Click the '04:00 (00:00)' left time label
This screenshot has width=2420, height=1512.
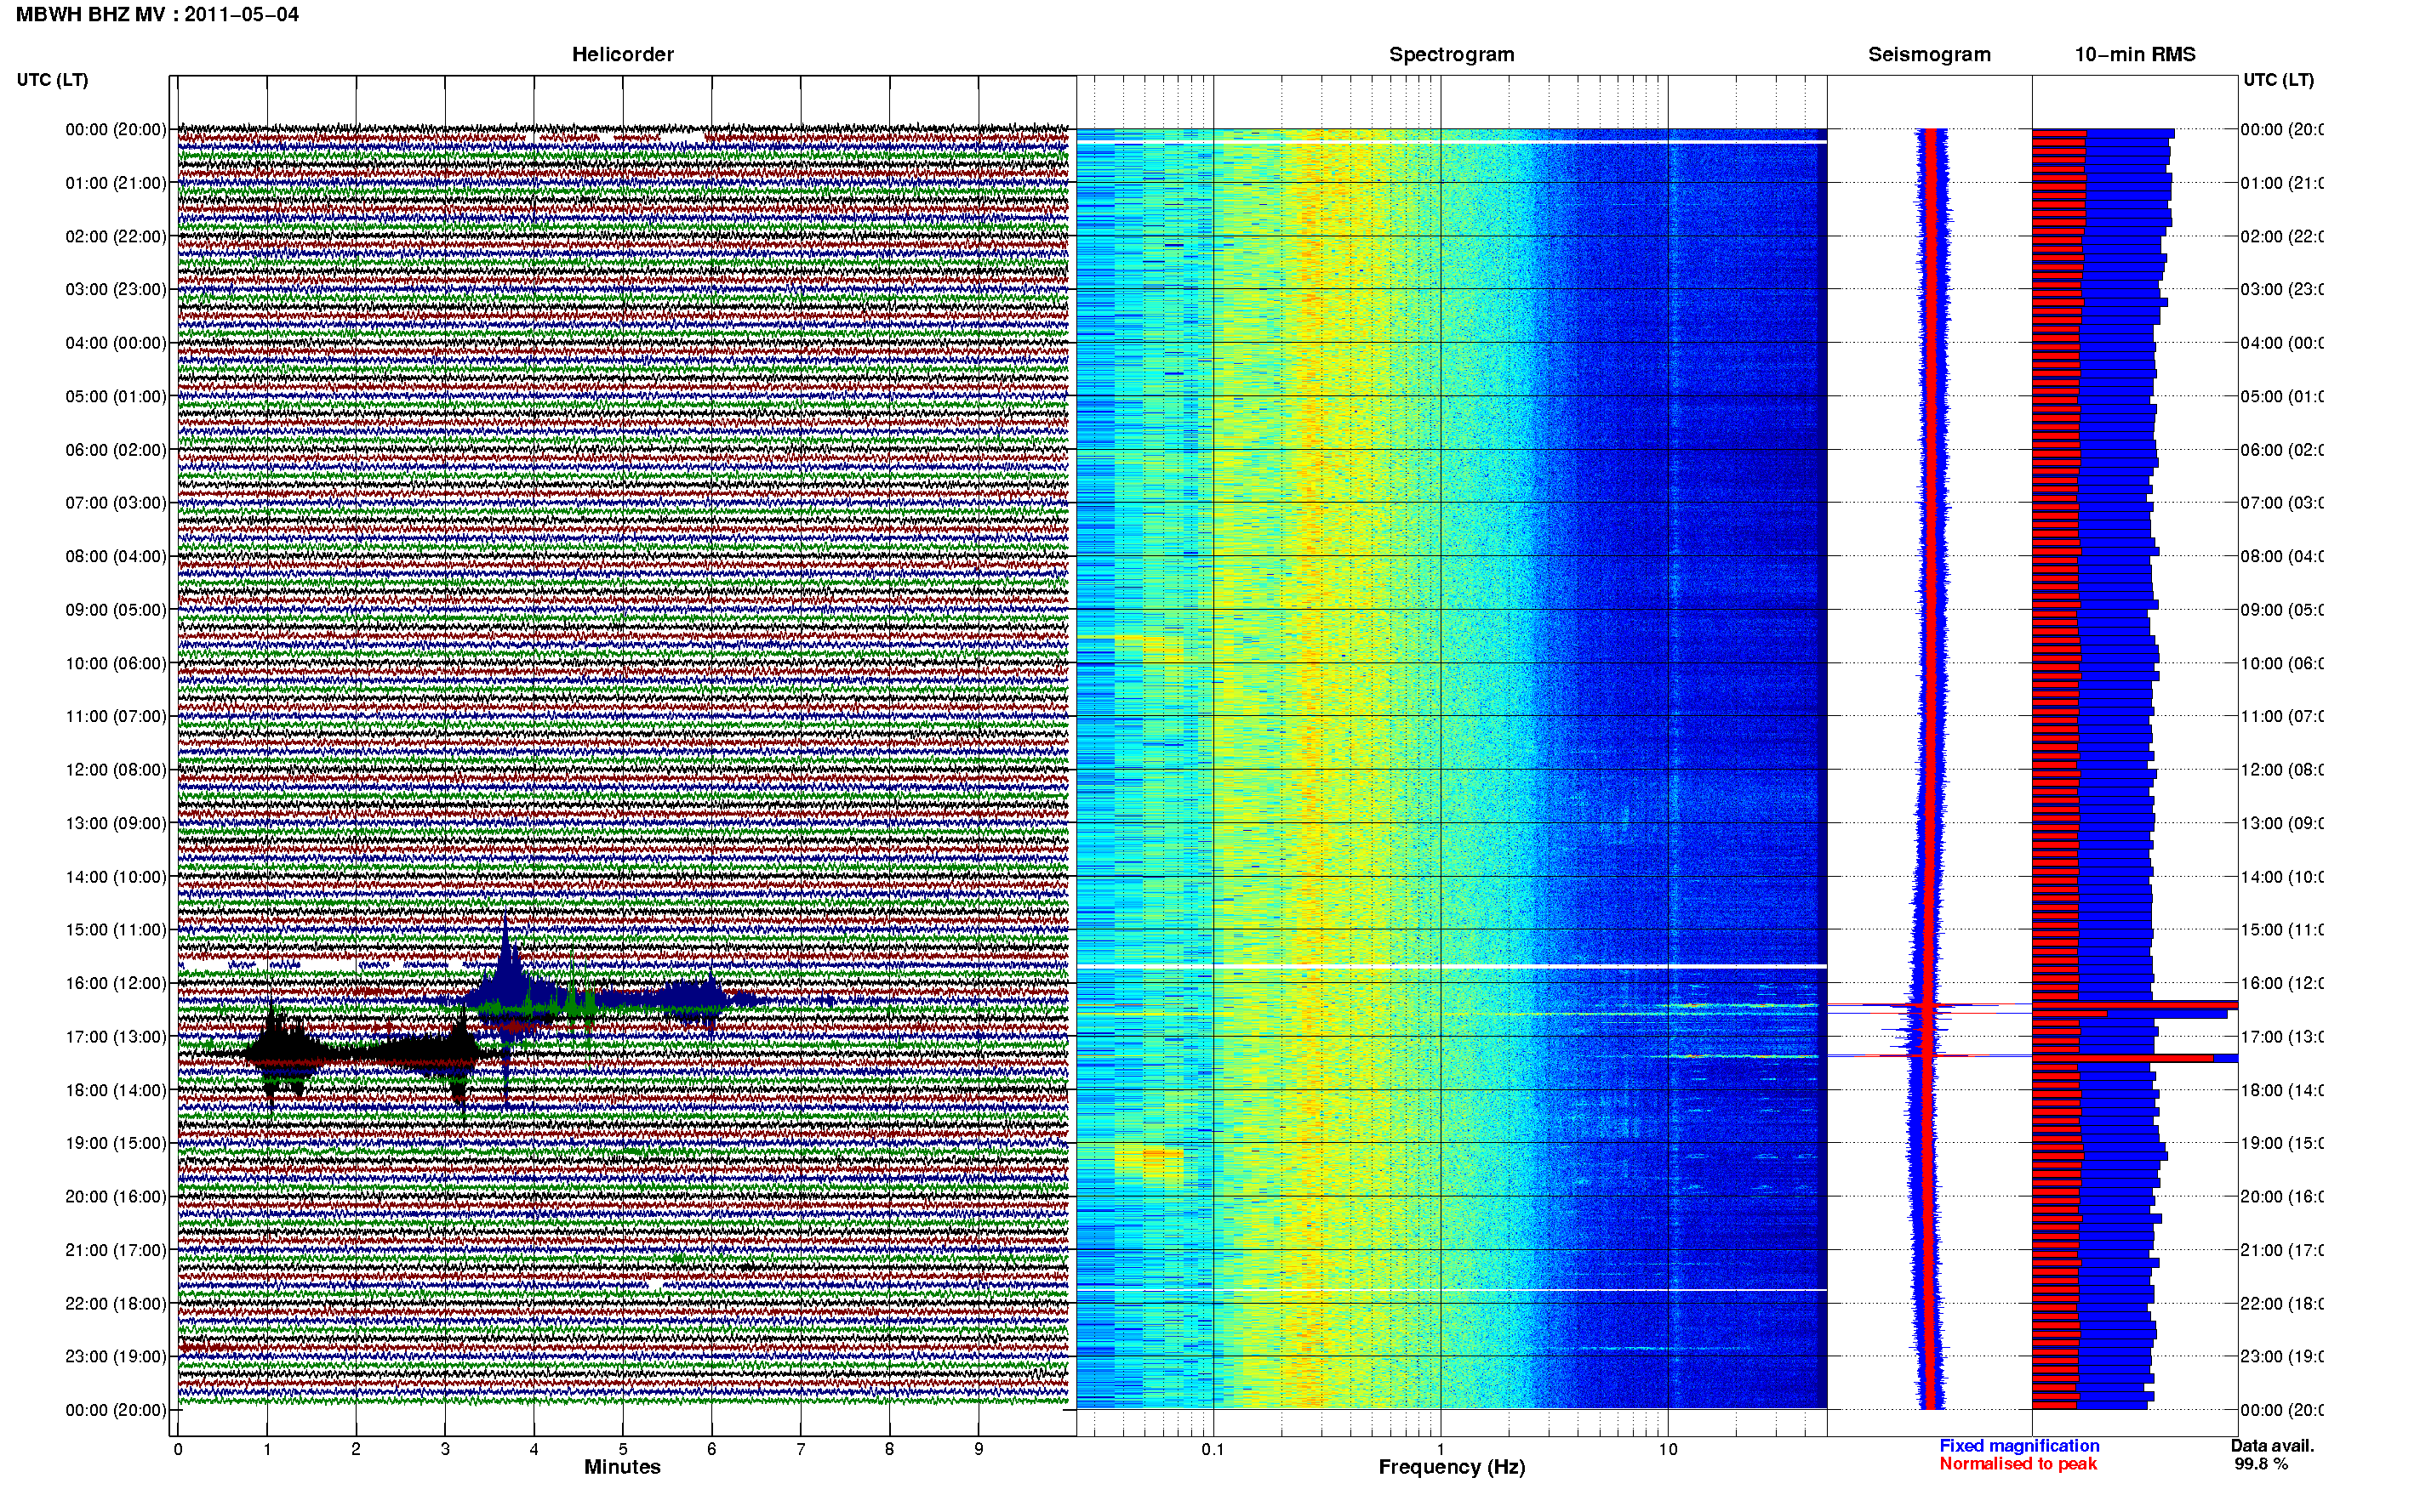click(x=116, y=343)
